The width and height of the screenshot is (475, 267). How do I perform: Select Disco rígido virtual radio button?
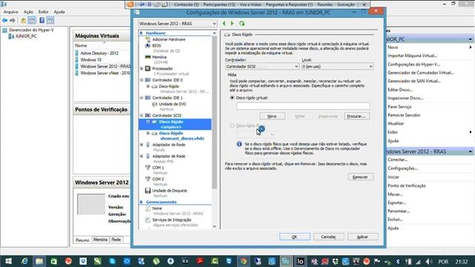click(232, 98)
